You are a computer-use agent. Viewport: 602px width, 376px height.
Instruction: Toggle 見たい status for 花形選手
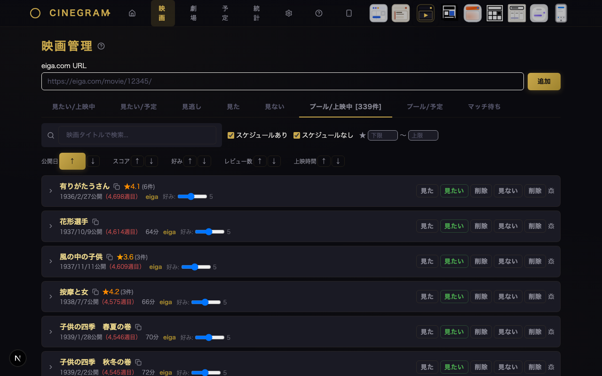coord(453,226)
